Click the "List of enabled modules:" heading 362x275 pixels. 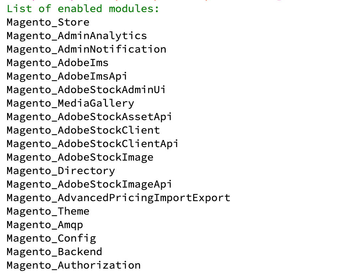[83, 9]
